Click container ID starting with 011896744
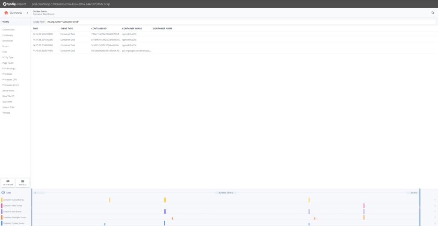438x226 pixels. pyautogui.click(x=106, y=40)
